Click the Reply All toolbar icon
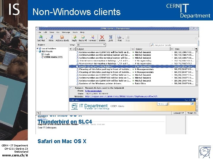213x160 pixels. click(83, 37)
